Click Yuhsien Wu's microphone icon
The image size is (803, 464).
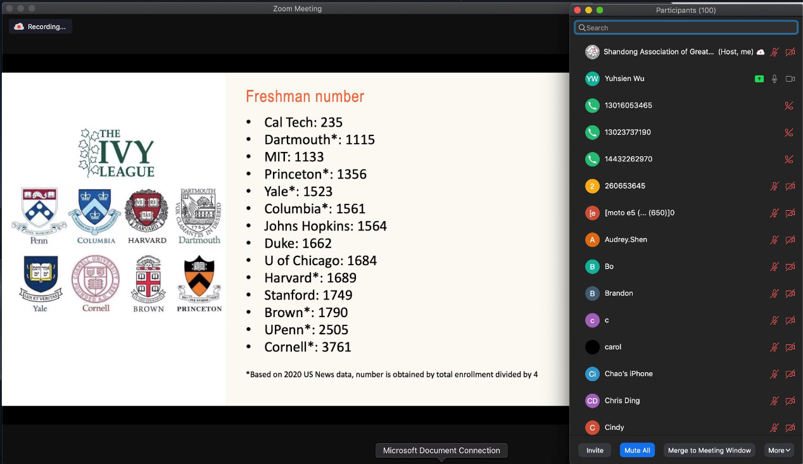(x=774, y=78)
